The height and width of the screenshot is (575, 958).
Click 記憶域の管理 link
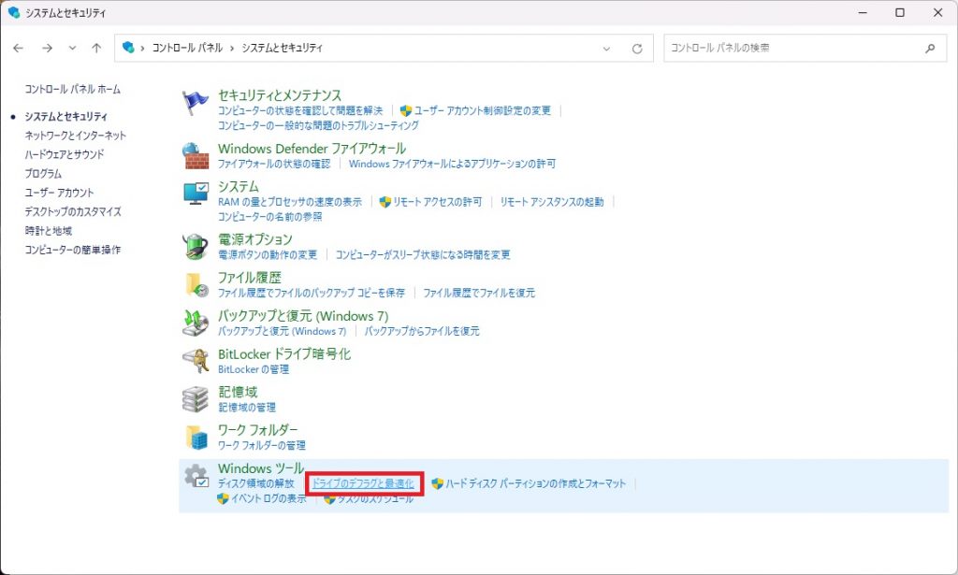coord(247,407)
